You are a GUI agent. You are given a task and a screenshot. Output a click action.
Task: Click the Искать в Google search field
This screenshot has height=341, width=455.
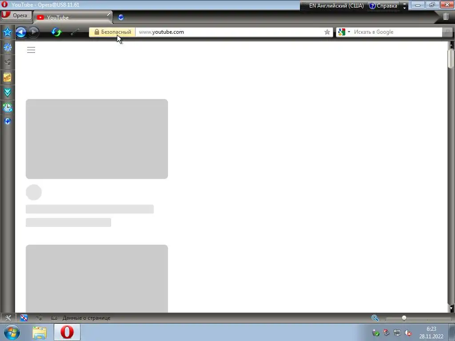click(x=397, y=32)
